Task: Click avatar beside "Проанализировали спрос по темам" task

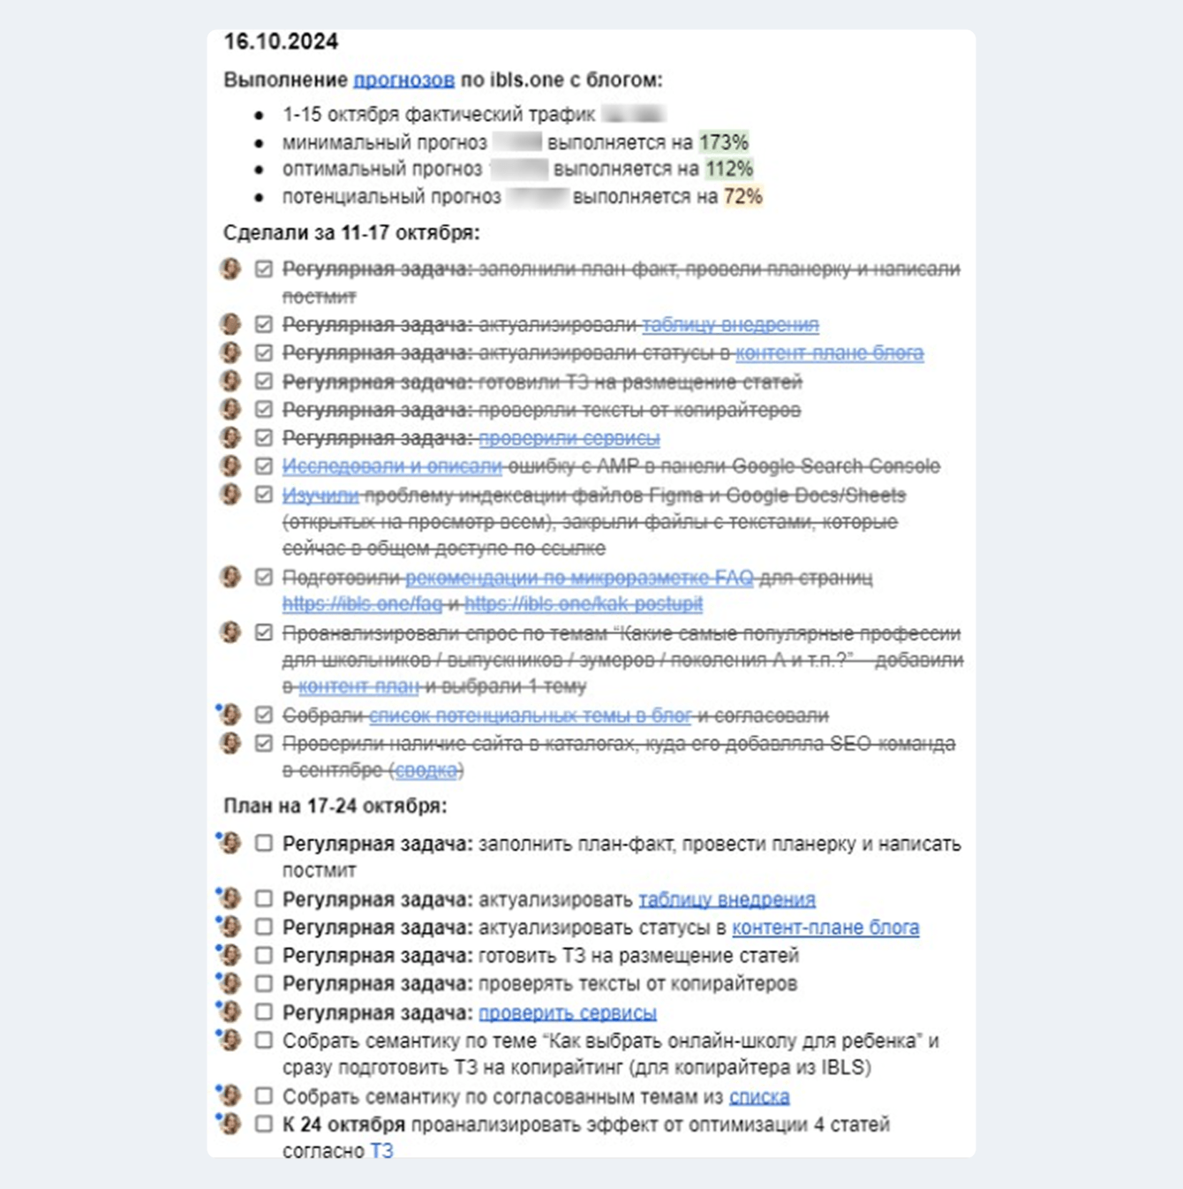Action: point(231,632)
